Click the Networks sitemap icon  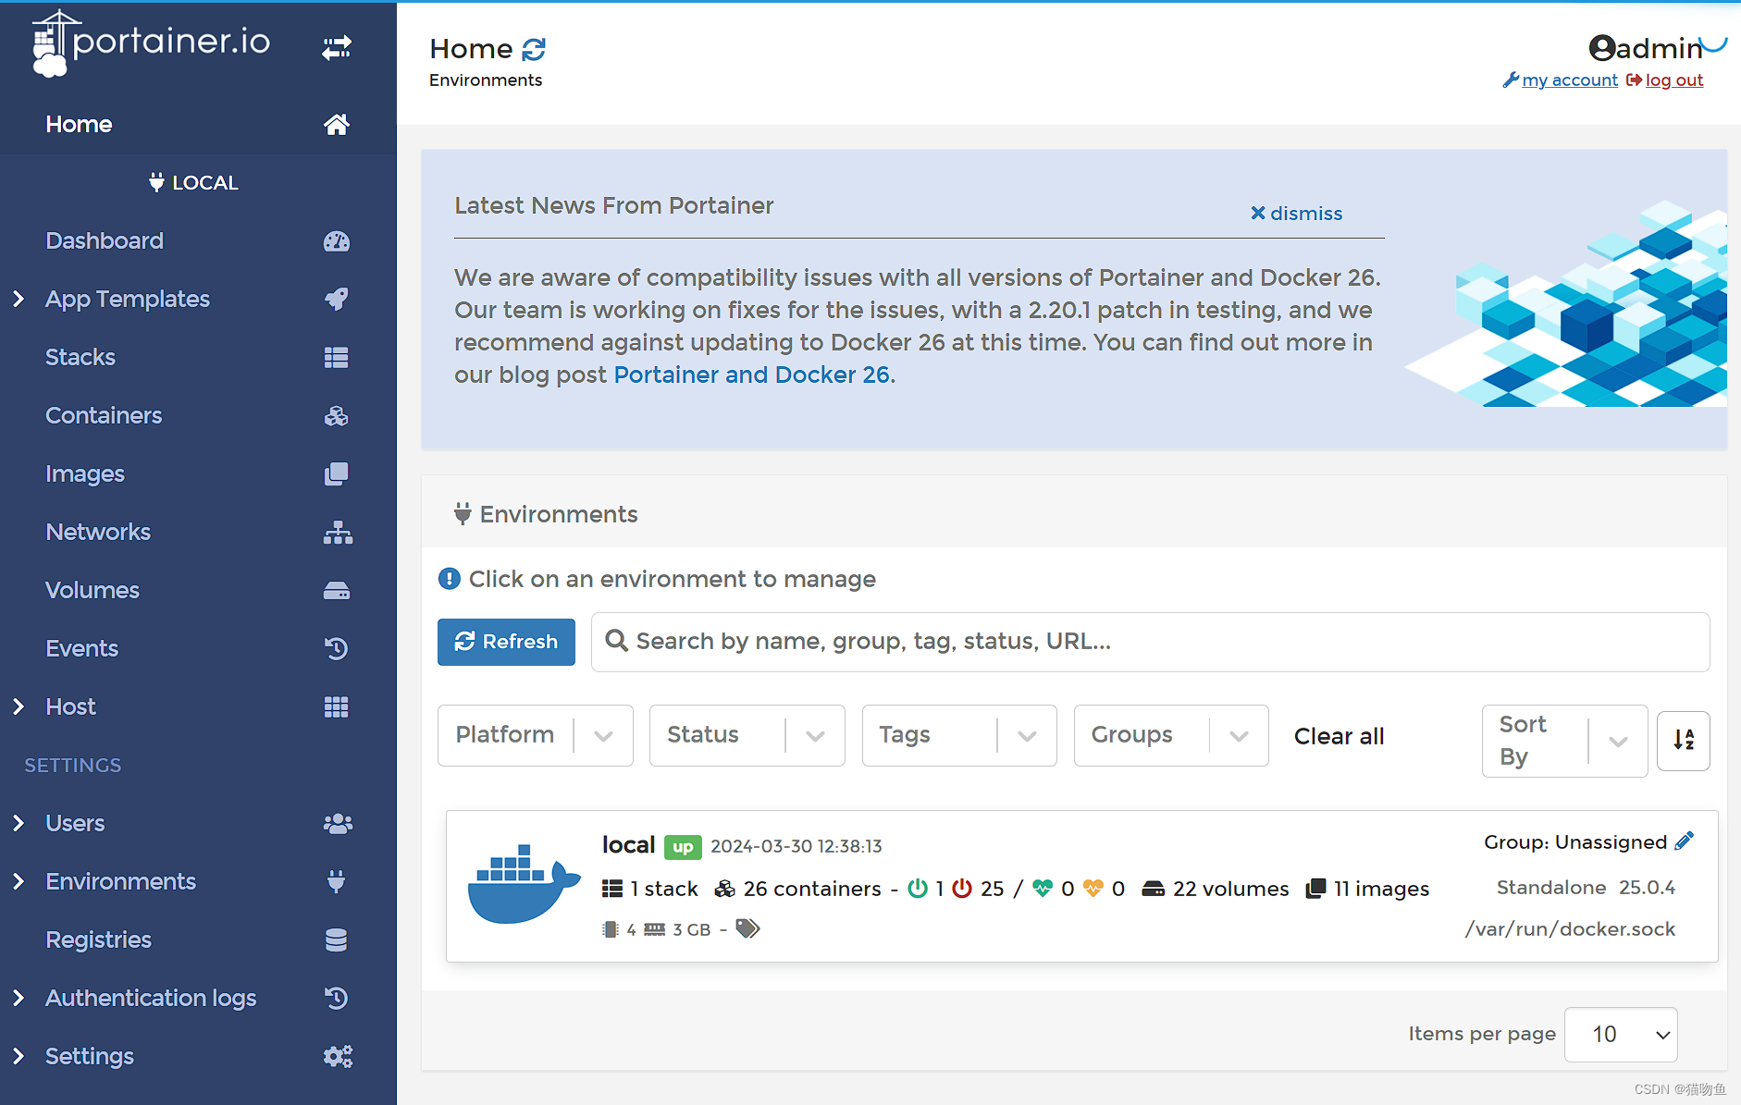tap(338, 532)
